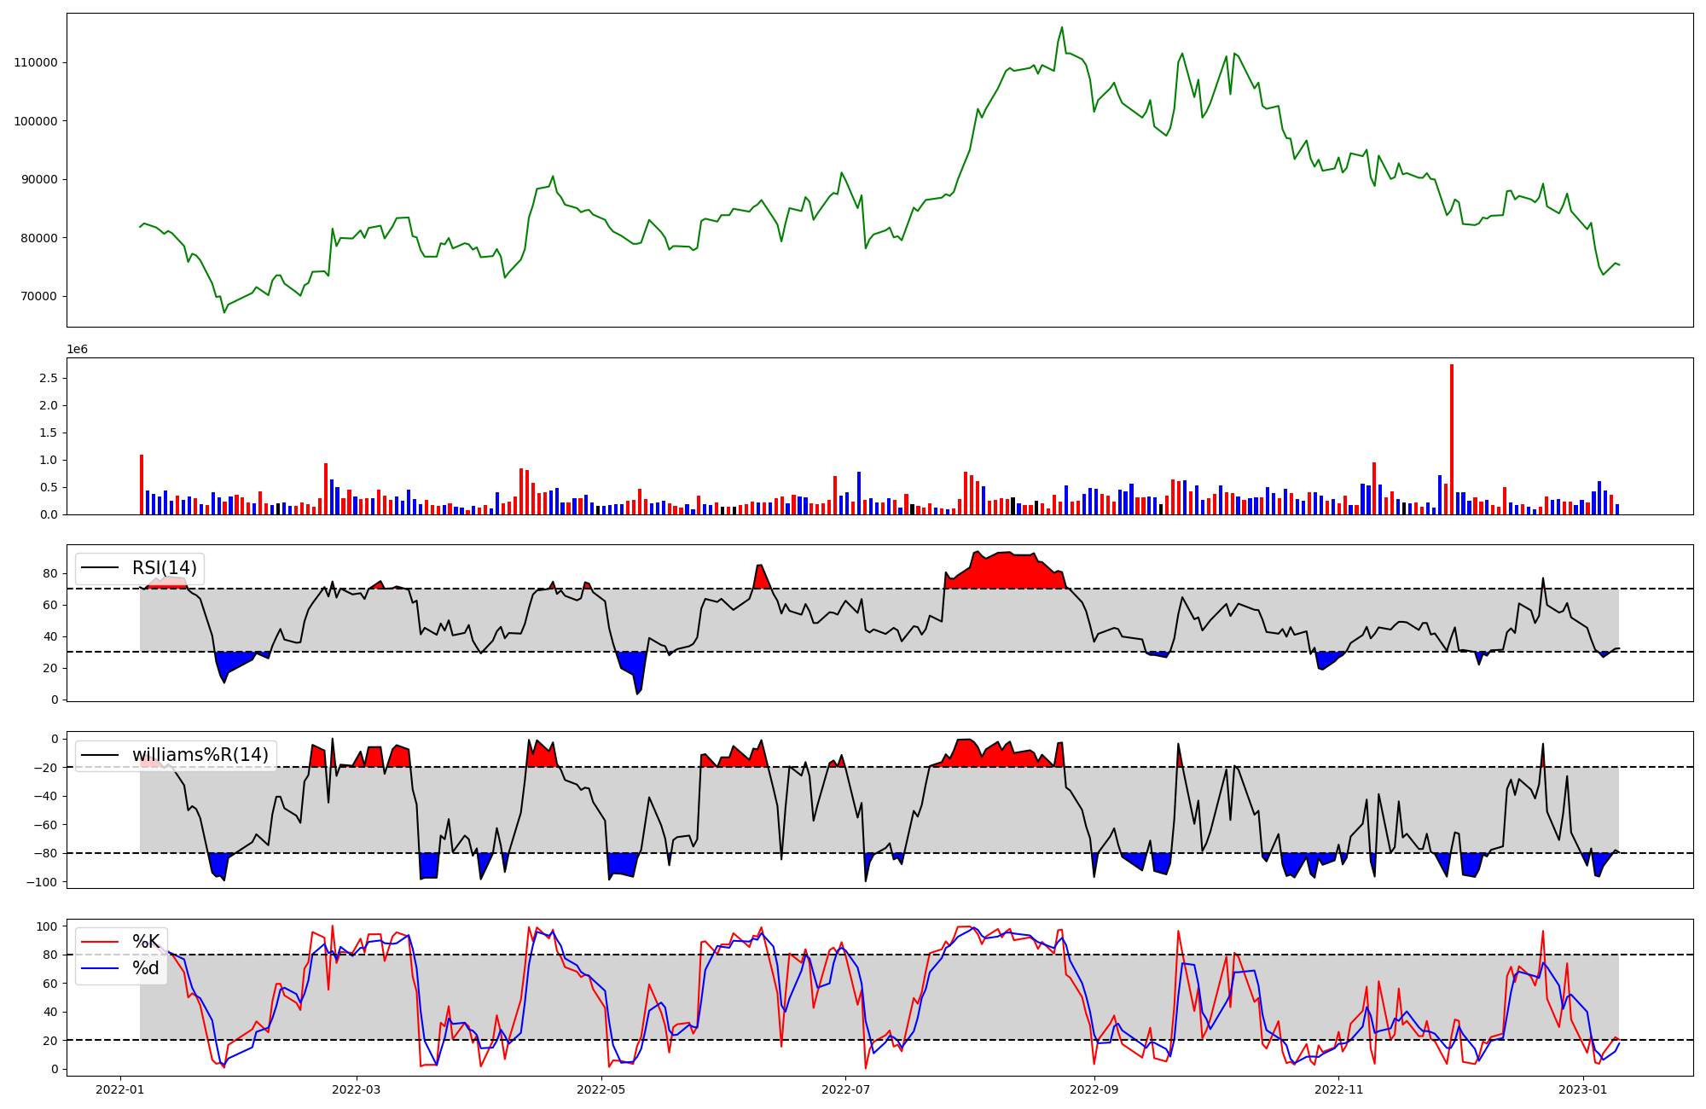Click the 2022-07 x-axis date label
The image size is (1706, 1109).
point(844,1089)
